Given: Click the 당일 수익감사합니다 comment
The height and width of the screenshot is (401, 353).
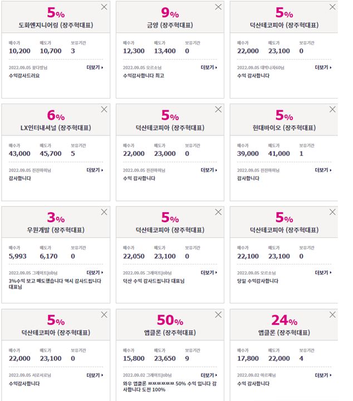Looking at the screenshot, I should 258,281.
